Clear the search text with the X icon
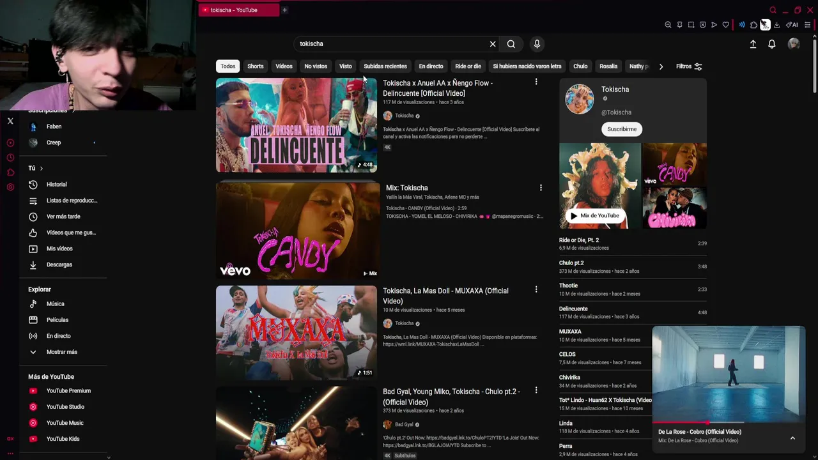The image size is (818, 460). (x=493, y=44)
